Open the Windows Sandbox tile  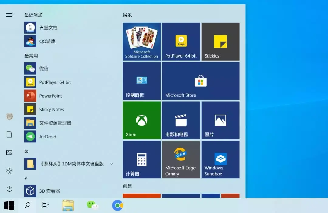pyautogui.click(x=220, y=160)
